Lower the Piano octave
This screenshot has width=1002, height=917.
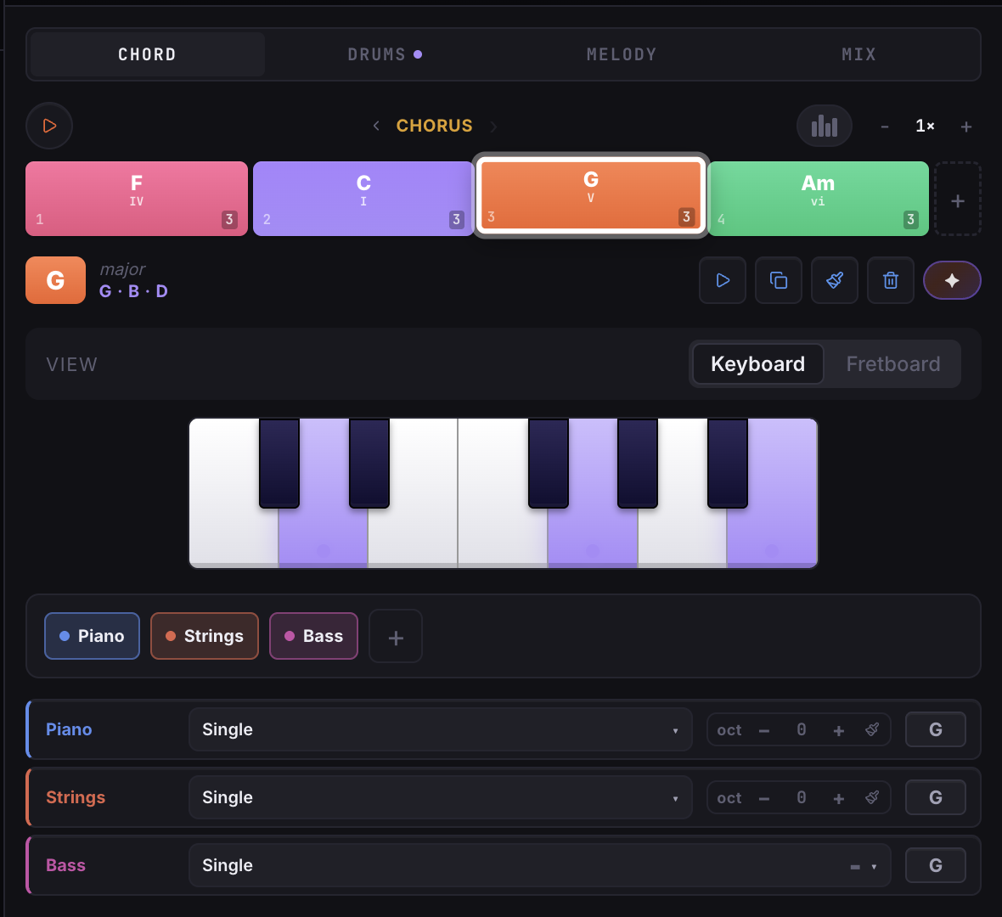[763, 729]
